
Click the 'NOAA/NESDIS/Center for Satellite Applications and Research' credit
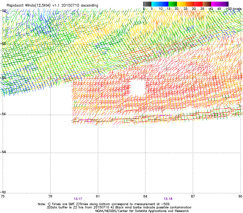pos(142,211)
